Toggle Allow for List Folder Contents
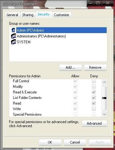Viewport: 115px width, 150px height. [75, 98]
